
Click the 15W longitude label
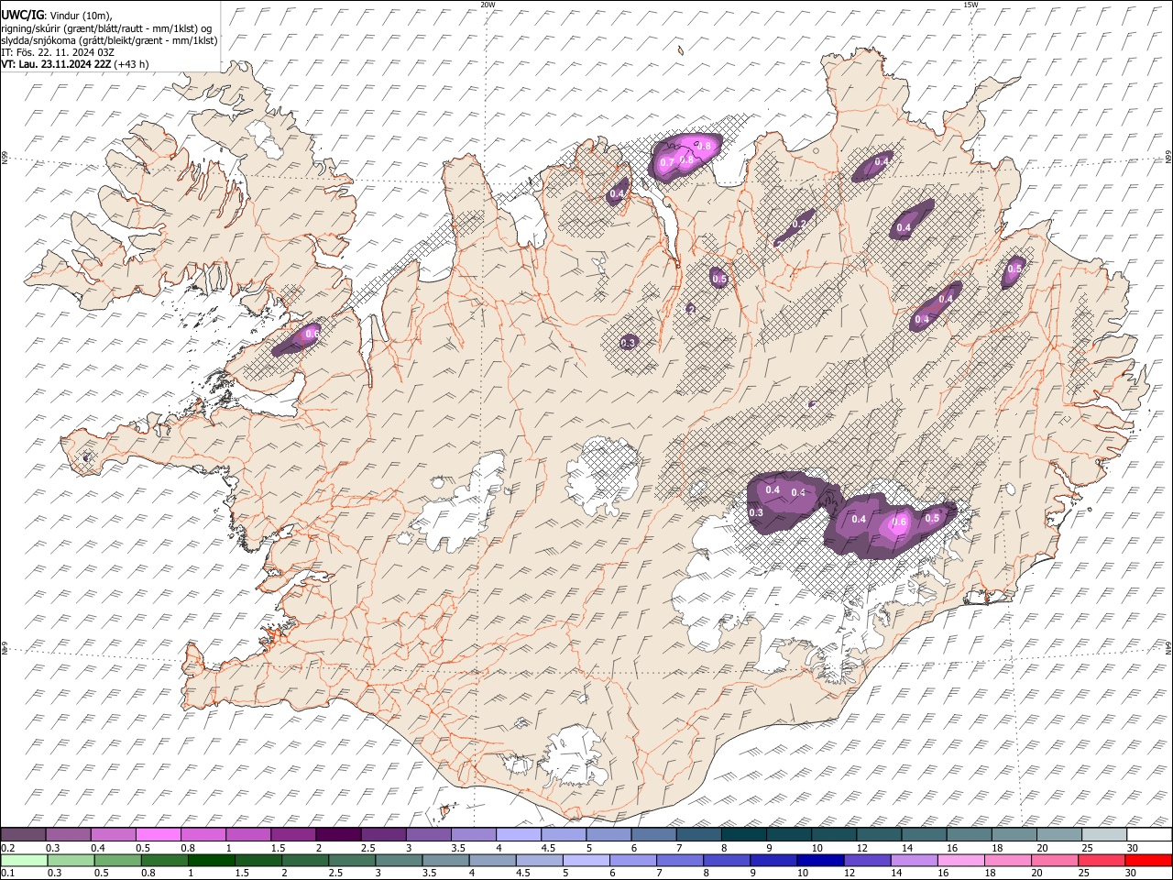tap(970, 5)
